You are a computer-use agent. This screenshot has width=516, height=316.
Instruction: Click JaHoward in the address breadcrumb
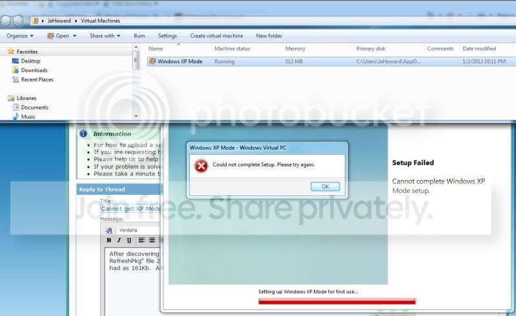59,21
